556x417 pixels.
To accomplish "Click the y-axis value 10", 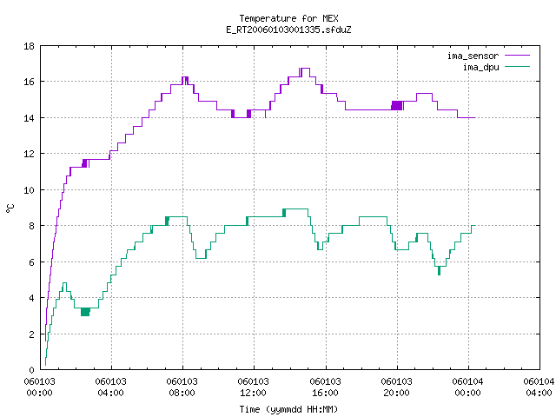I will [29, 190].
